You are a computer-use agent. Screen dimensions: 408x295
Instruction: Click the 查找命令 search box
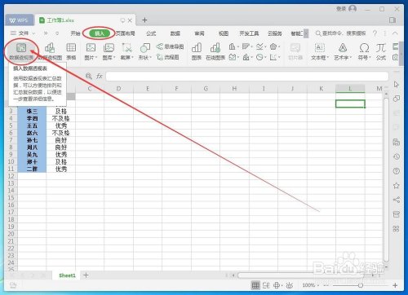340,33
